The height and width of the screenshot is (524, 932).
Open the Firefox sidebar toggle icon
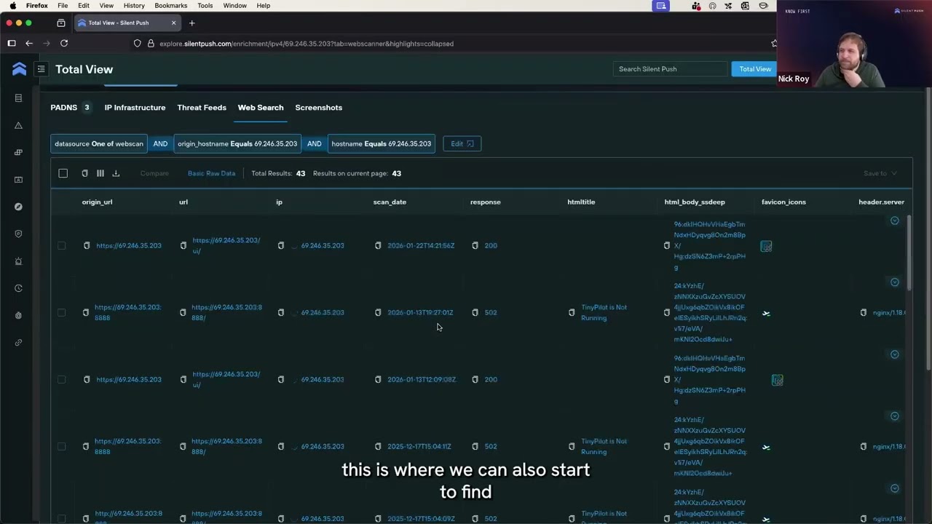[12, 44]
